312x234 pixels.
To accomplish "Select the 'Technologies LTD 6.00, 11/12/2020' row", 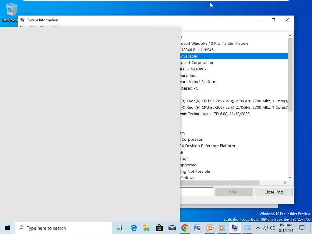I will click(234, 114).
